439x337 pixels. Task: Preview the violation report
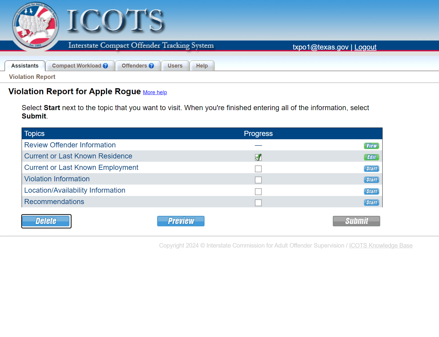point(181,221)
